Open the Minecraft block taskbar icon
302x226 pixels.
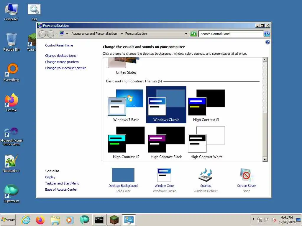[x=114, y=220]
